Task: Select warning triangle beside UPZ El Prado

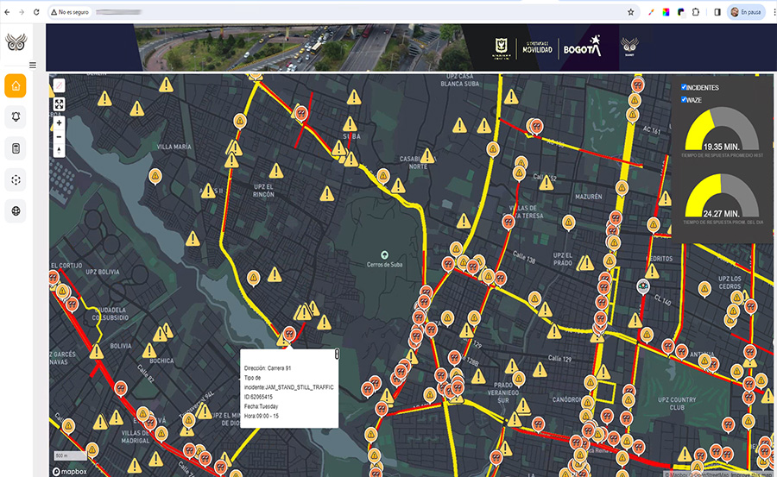Action: pos(586,262)
